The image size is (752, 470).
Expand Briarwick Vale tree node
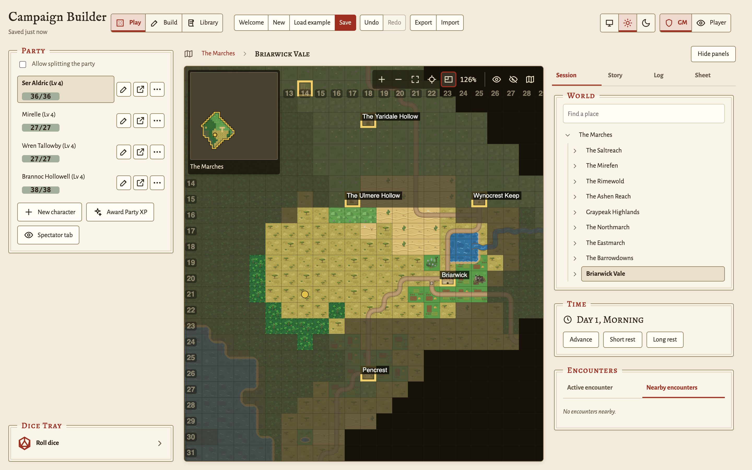tap(575, 274)
